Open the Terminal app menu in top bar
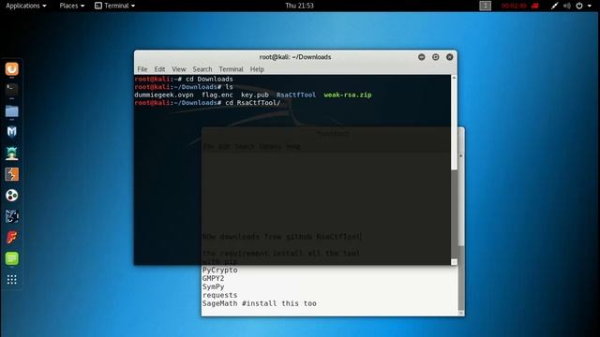 [x=114, y=6]
